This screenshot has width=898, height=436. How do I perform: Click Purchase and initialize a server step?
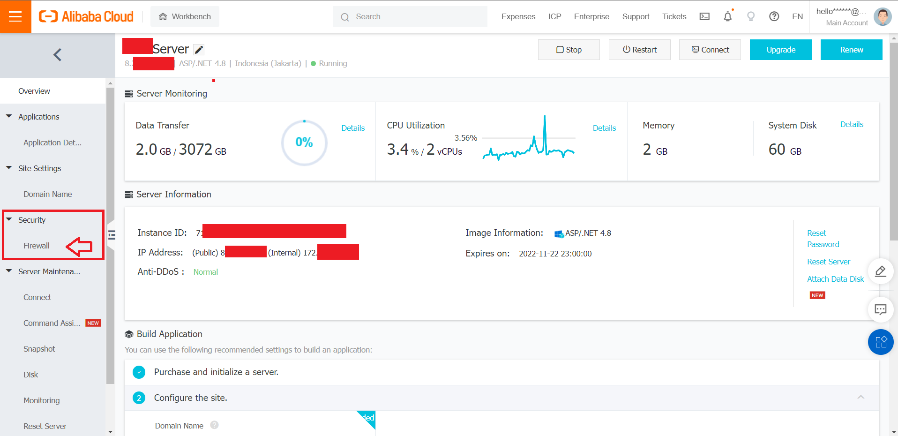click(501, 372)
